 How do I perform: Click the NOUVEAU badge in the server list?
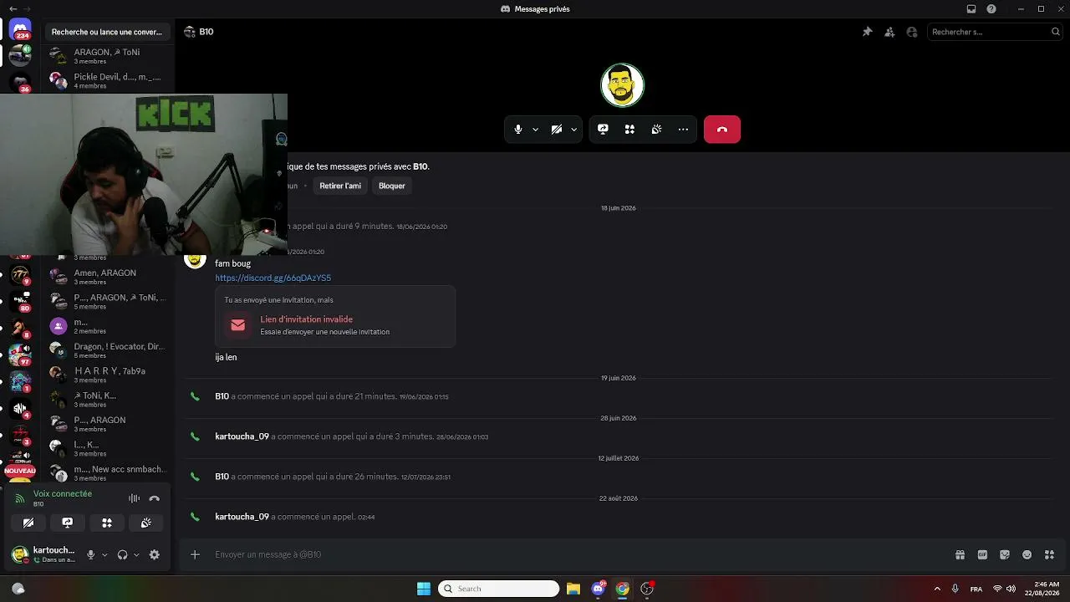click(x=20, y=471)
